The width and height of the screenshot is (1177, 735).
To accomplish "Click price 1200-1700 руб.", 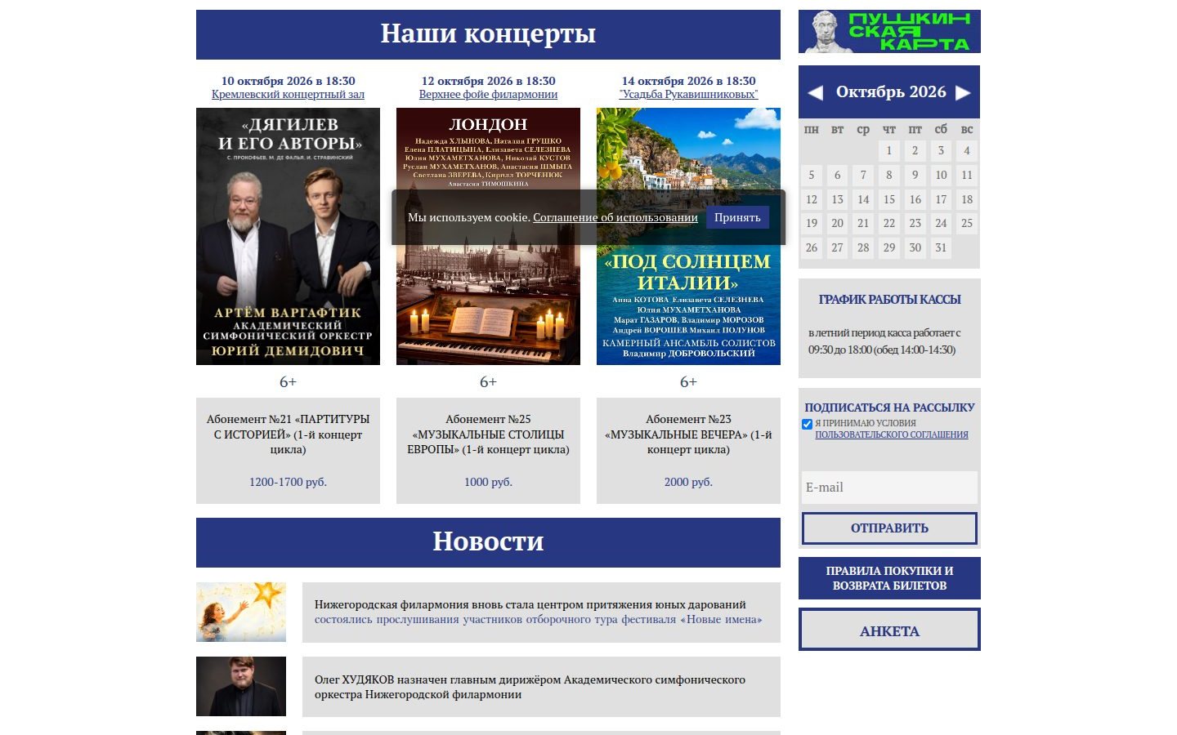I will tap(288, 482).
